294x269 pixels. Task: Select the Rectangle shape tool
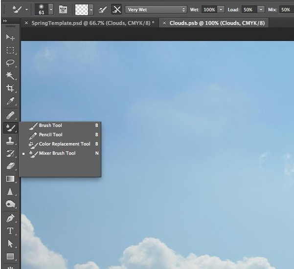coord(10,256)
